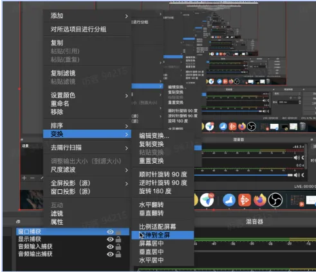Click the minus icon under scenes list

coord(32,178)
